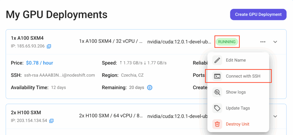Screen dimensions: 293x135
Task: Select Edit Name from the context menu
Action: [x=236, y=60]
